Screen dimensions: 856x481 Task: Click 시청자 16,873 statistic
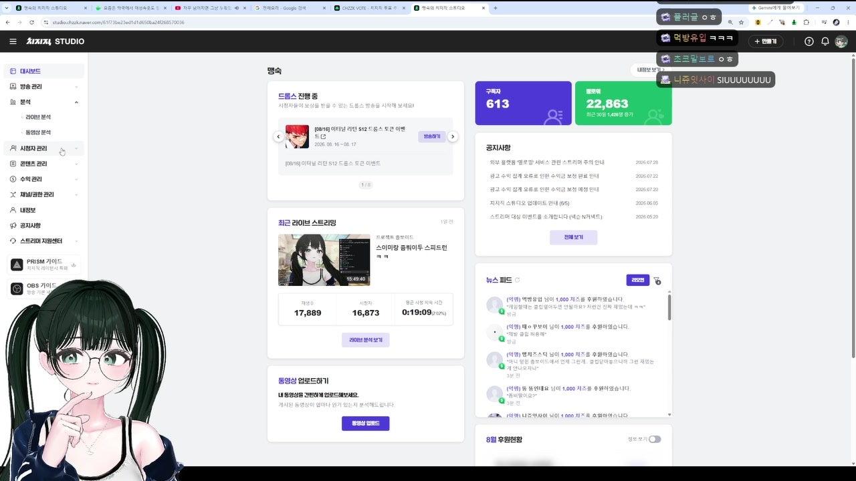[x=365, y=309]
